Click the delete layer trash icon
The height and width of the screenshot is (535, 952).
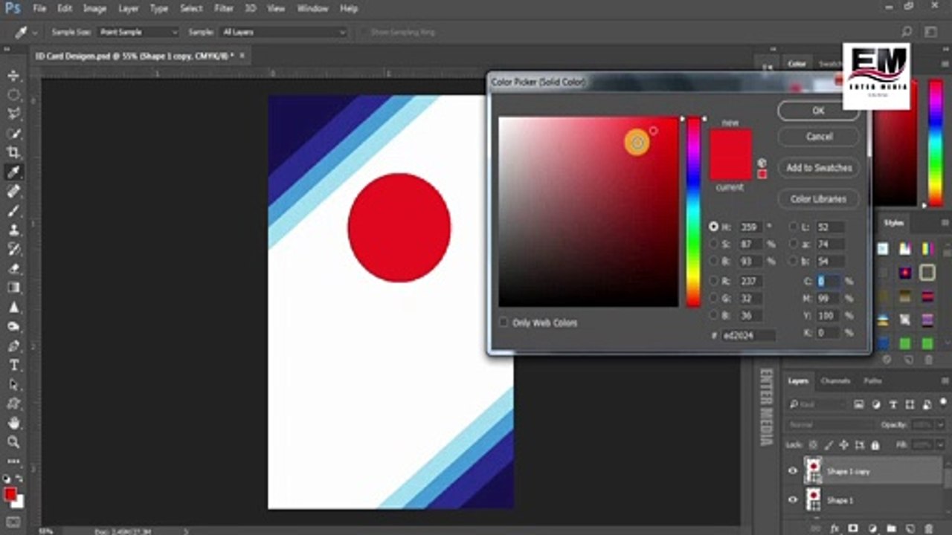click(929, 528)
